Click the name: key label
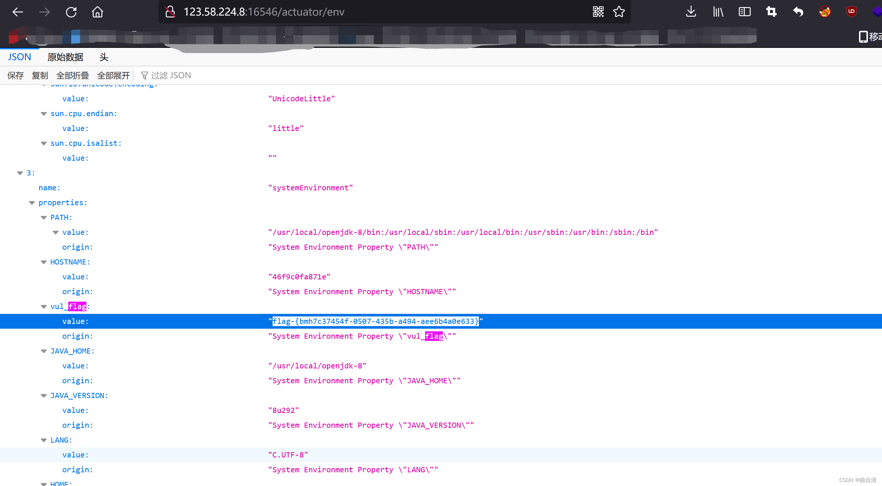The height and width of the screenshot is (486, 882). tap(49, 188)
